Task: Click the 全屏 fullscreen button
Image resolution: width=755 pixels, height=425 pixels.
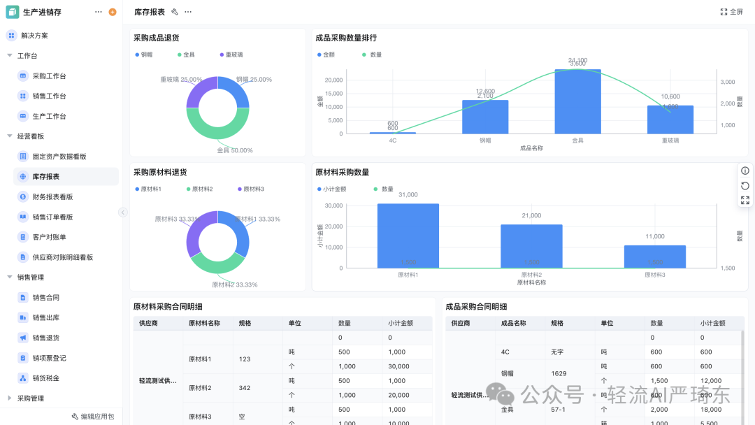Action: tap(731, 12)
